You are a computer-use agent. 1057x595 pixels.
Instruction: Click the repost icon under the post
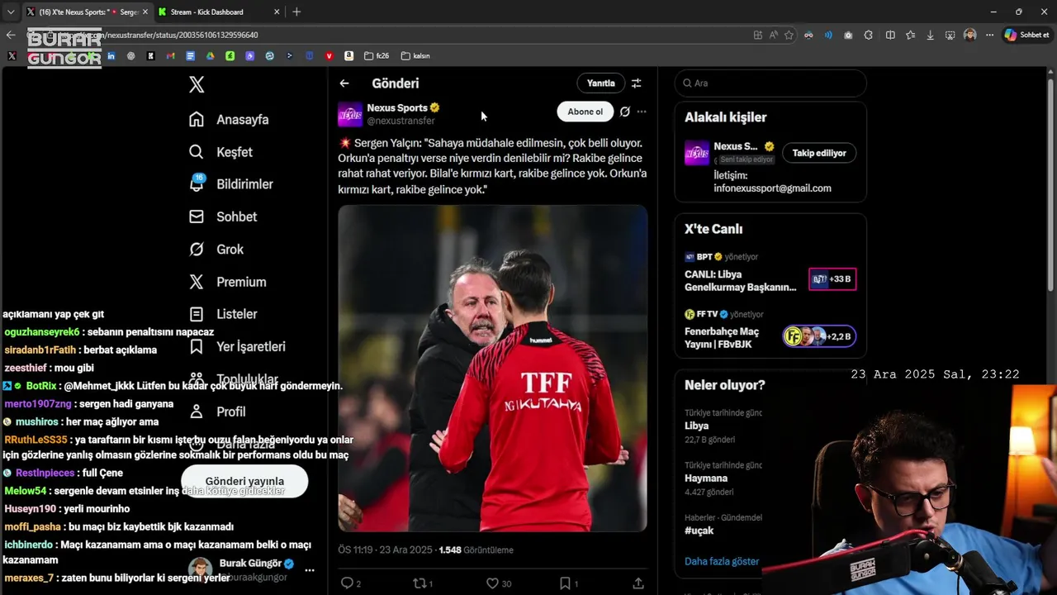tap(419, 583)
